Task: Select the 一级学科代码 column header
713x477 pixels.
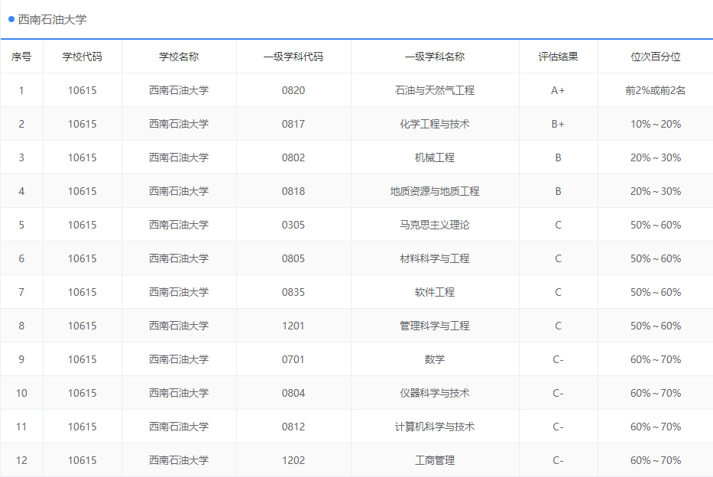Action: 293,56
